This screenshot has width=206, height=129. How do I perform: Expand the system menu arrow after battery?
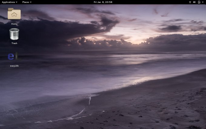tap(203, 2)
